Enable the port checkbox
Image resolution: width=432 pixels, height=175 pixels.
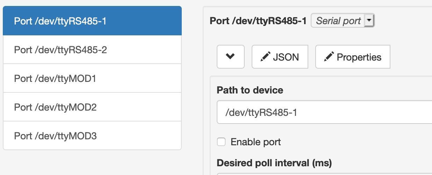click(x=221, y=142)
